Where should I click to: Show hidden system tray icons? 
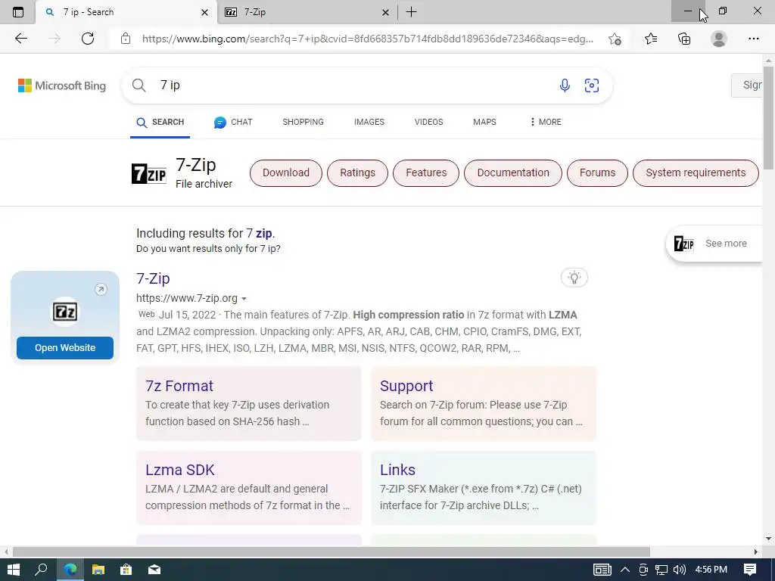coord(624,570)
